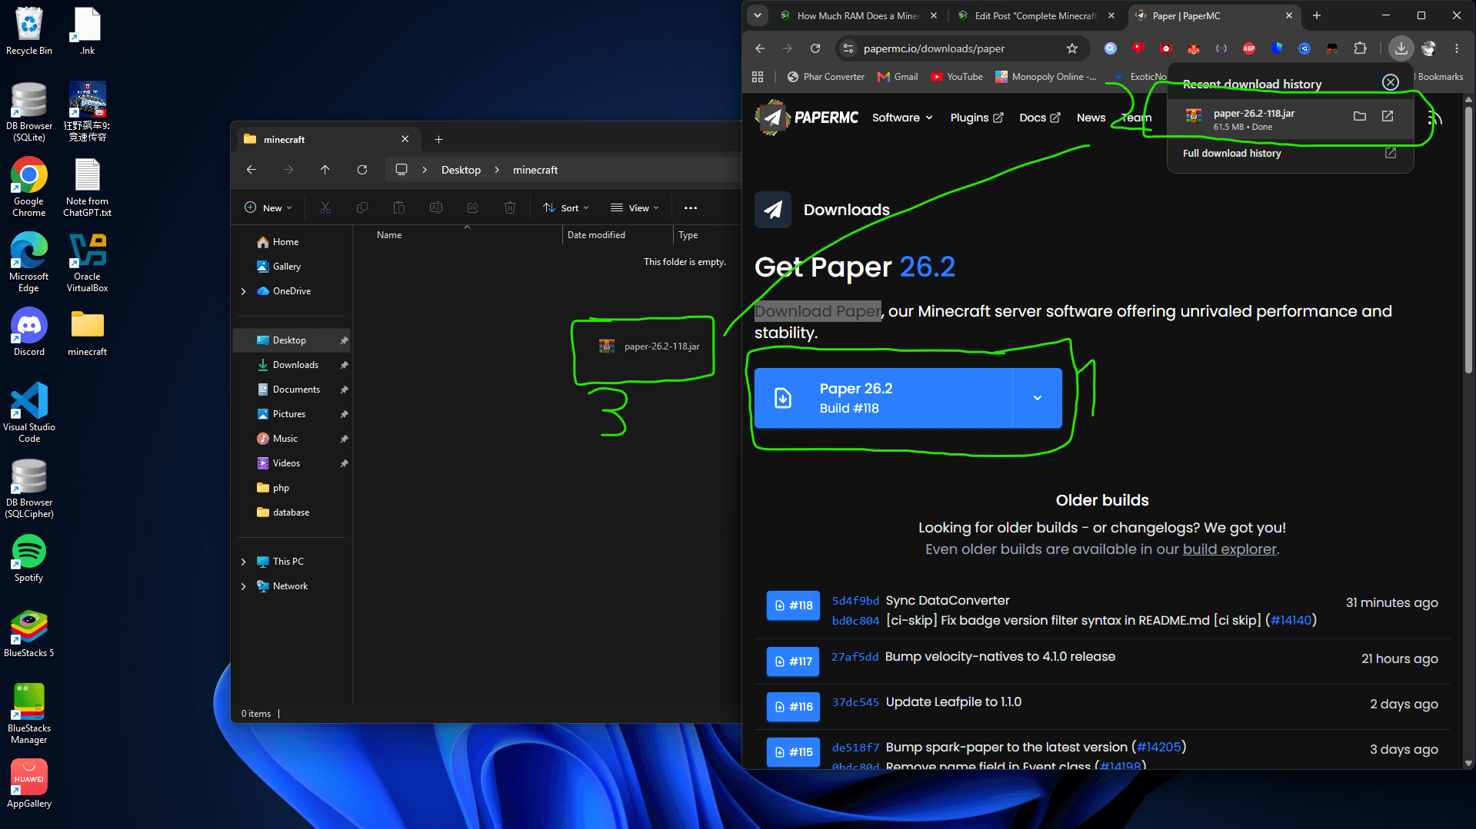
Task: Open Chrome downloads toolbar icon
Action: [1401, 48]
